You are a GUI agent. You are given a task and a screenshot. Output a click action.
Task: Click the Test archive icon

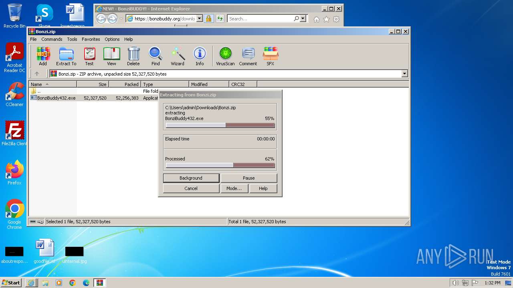pos(89,56)
